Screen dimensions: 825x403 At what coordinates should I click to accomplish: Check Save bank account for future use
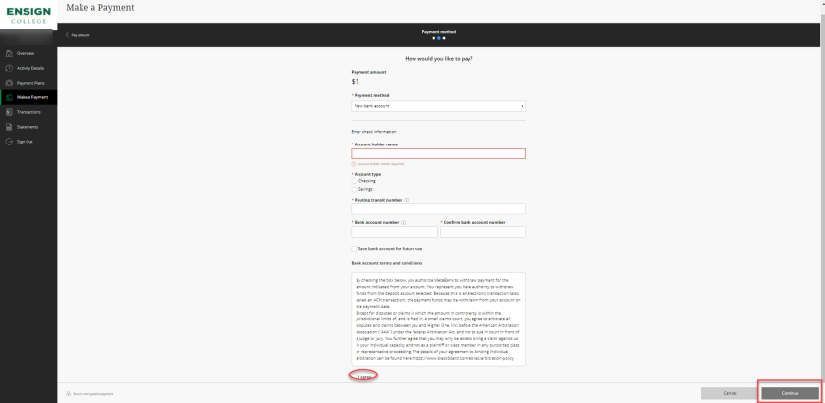[354, 249]
